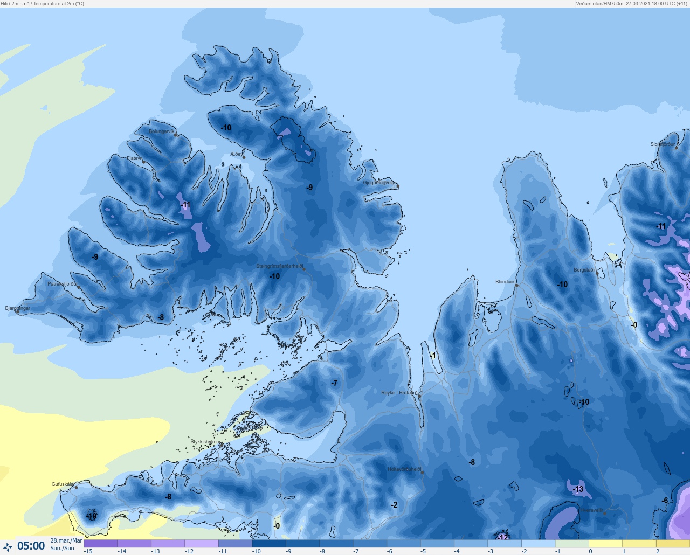The width and height of the screenshot is (690, 555).
Task: Click the -10 value below Steingrímsfjarðarheiði
Action: tap(274, 276)
